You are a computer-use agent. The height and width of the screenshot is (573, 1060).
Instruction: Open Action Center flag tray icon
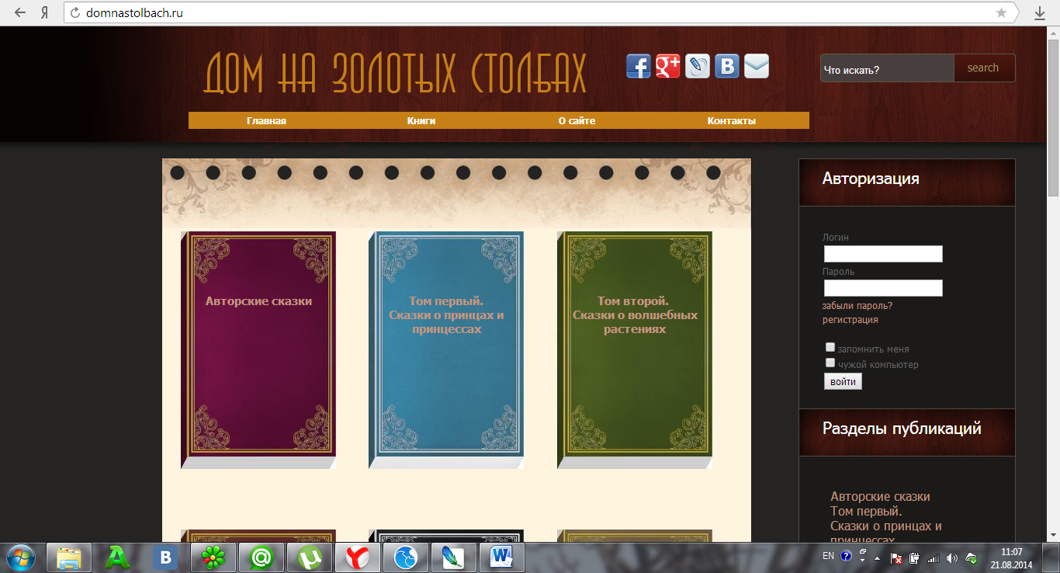(896, 557)
